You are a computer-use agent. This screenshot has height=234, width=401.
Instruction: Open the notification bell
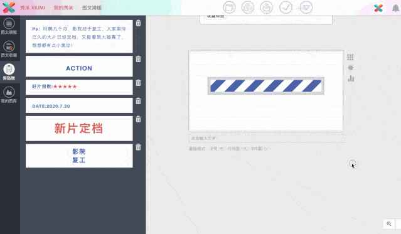coord(395,8)
